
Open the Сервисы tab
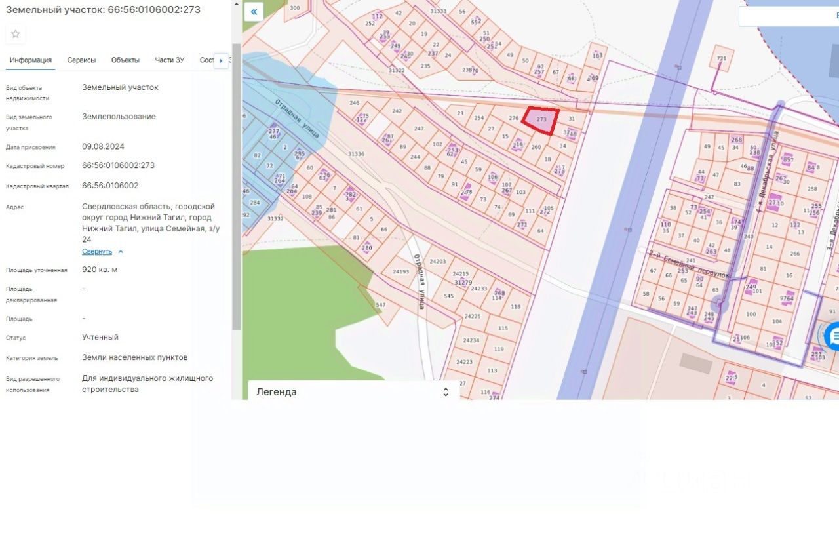click(81, 60)
